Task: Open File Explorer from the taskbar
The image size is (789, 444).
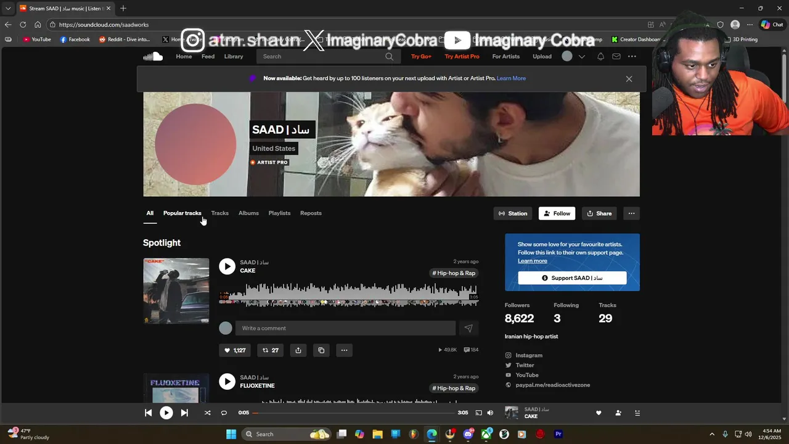Action: tap(377, 434)
